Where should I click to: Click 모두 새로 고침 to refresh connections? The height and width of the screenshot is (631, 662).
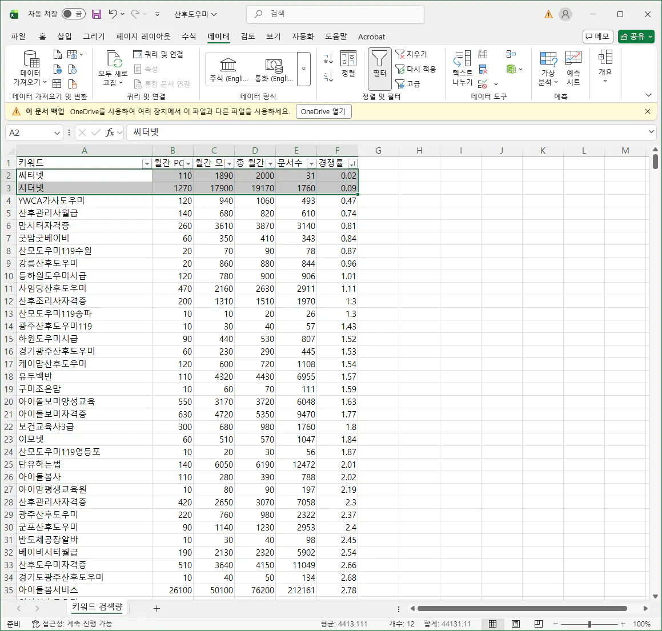[114, 68]
